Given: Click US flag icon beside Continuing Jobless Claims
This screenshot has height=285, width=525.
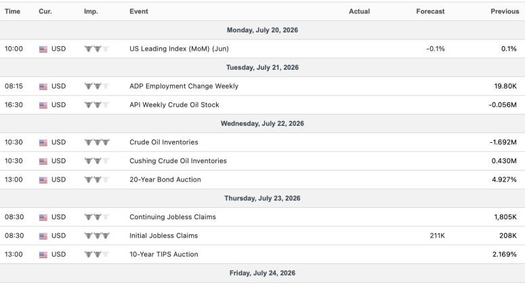Looking at the screenshot, I should pyautogui.click(x=43, y=217).
